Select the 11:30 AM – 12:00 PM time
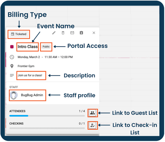This screenshot has height=142, width=165. [58, 57]
